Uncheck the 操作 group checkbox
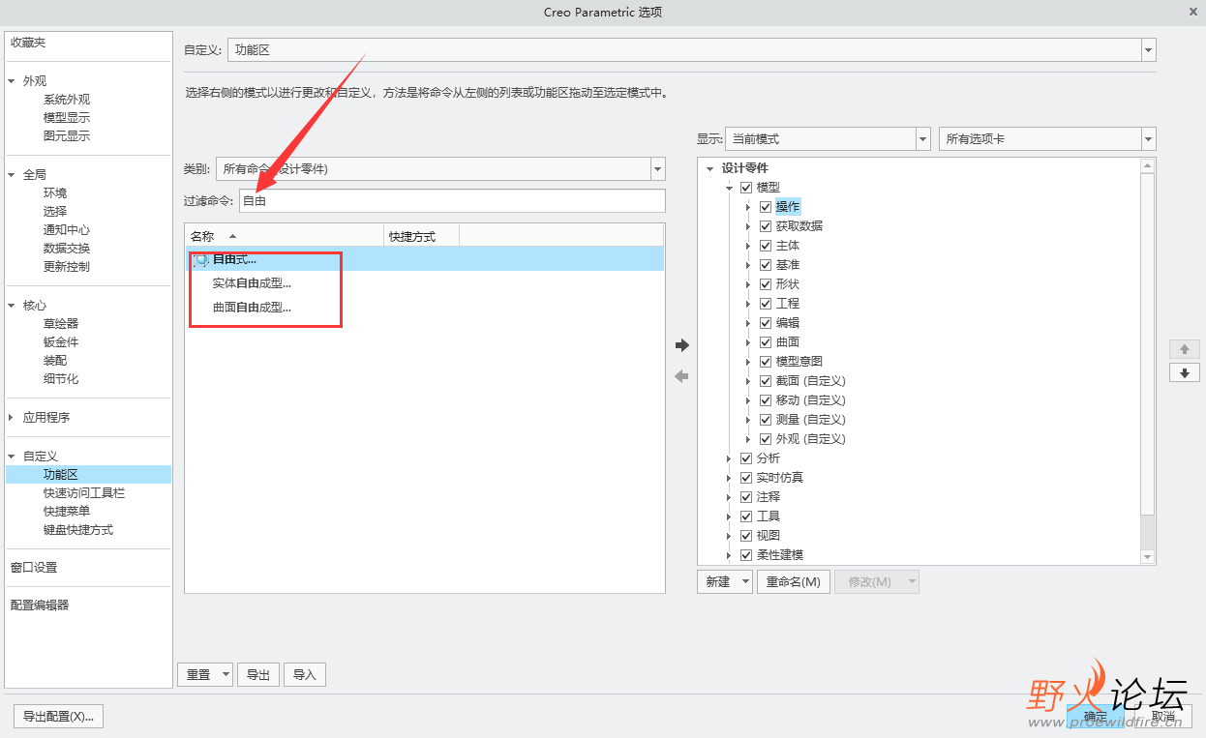The image size is (1206, 738). (766, 207)
